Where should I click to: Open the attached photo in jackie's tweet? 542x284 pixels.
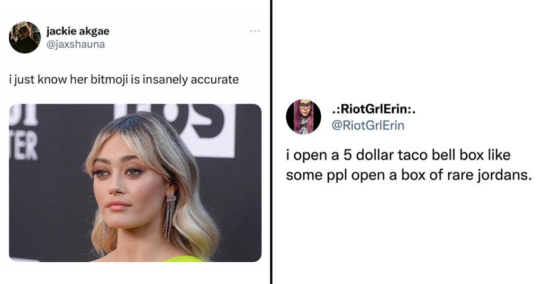135,183
